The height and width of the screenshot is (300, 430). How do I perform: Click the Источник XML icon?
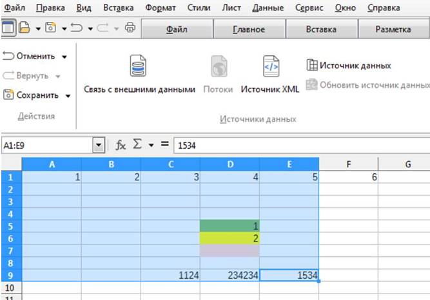coord(271,66)
